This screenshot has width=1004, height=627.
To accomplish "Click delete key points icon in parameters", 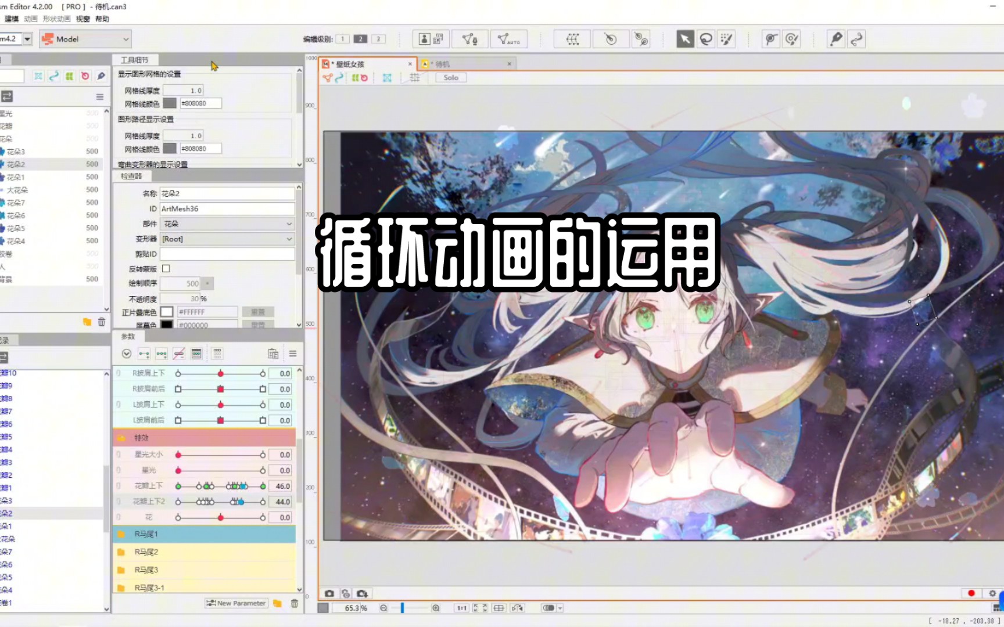I will click(x=179, y=354).
